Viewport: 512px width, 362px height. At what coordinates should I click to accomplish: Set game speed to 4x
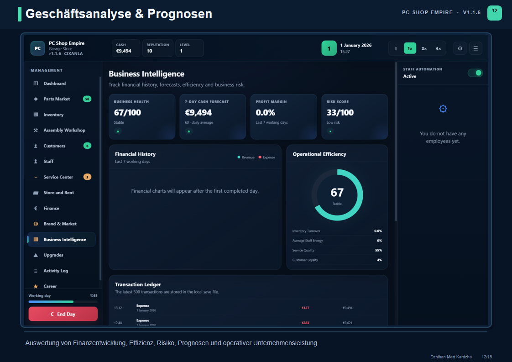[x=438, y=48]
